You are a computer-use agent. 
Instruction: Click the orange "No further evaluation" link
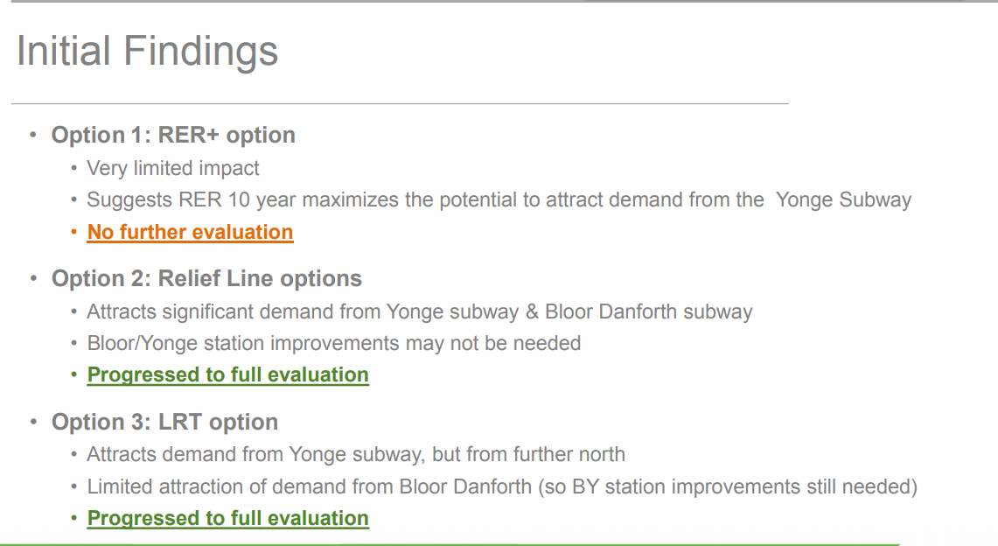[190, 232]
